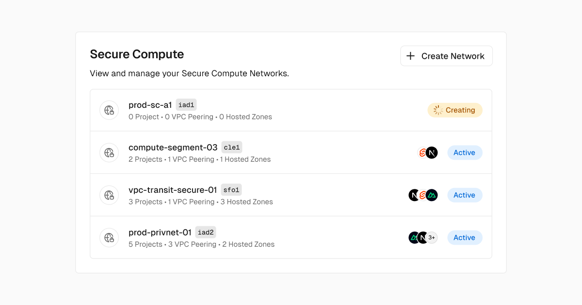Click the globe icon for prod-privnet-01
The image size is (582, 305).
(x=109, y=237)
